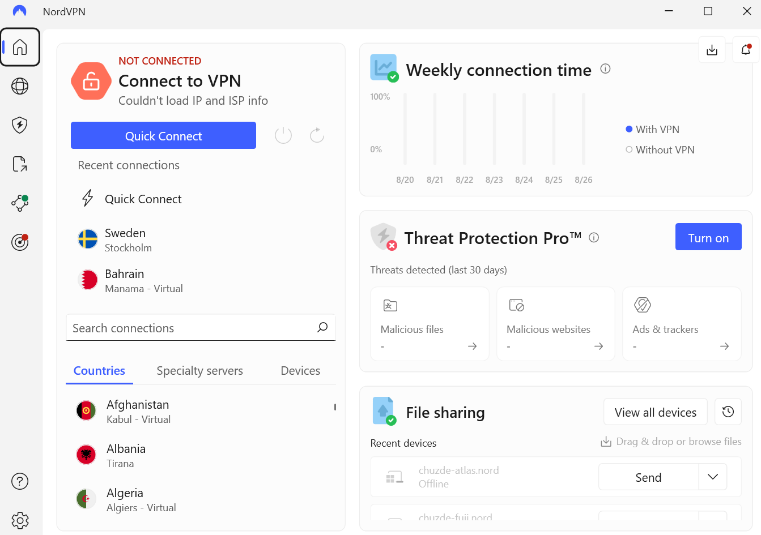Click the blue Quick Connect button

pyautogui.click(x=163, y=135)
